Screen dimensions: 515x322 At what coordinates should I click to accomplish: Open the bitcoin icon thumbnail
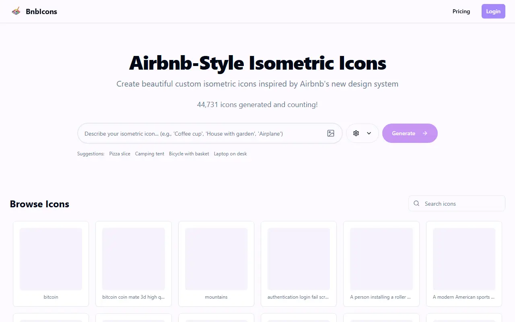point(51,259)
